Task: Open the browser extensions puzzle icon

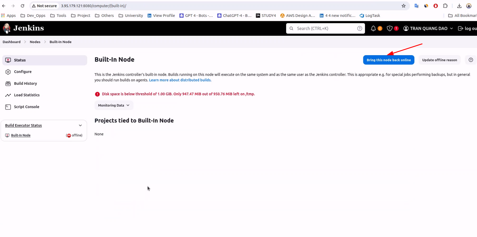Action: 445,6
